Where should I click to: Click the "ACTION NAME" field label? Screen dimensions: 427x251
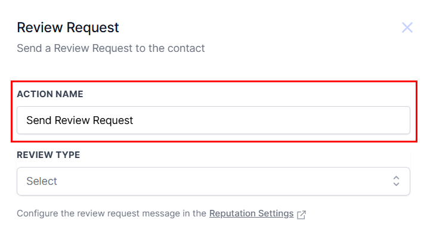pos(50,94)
